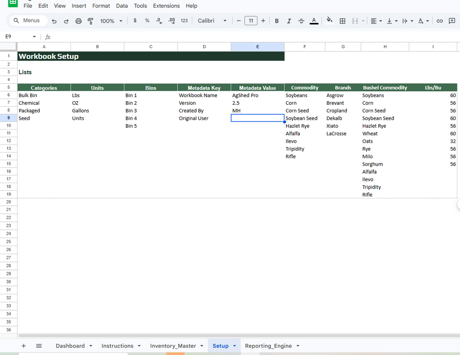Click the Insert link icon
The height and width of the screenshot is (355, 460).
click(x=440, y=21)
